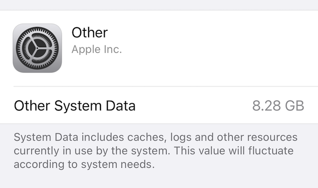Tap the Settings gear app icon
The width and height of the screenshot is (318, 188).
37,48
